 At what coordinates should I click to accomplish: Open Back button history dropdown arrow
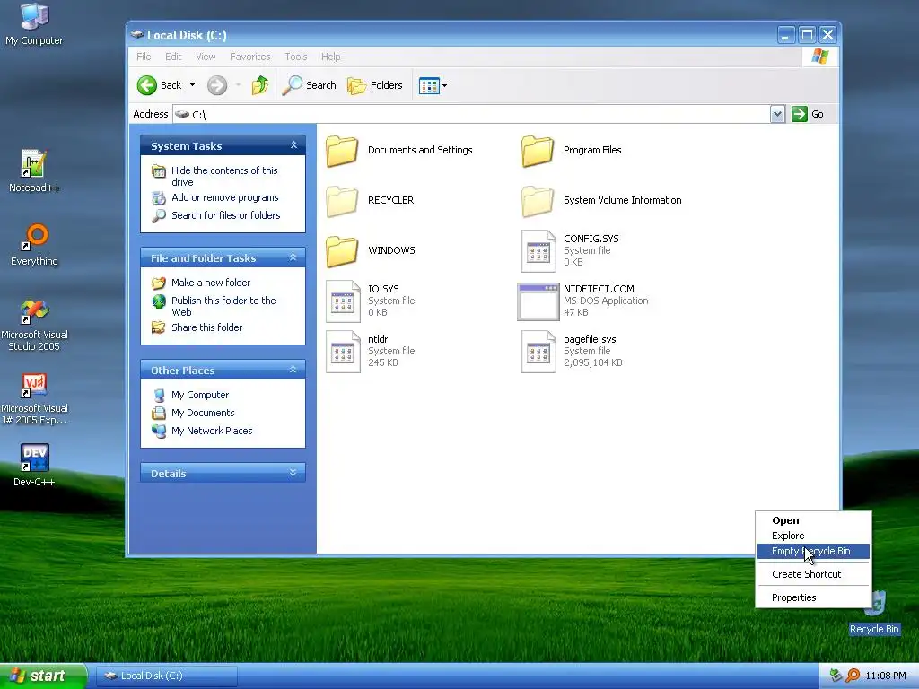pos(192,85)
